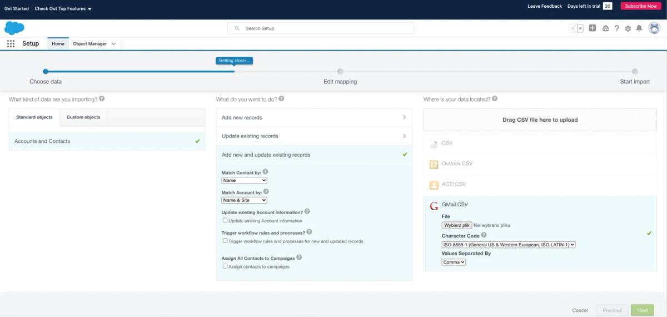Open the Home tab
This screenshot has width=667, height=317.
[58, 43]
